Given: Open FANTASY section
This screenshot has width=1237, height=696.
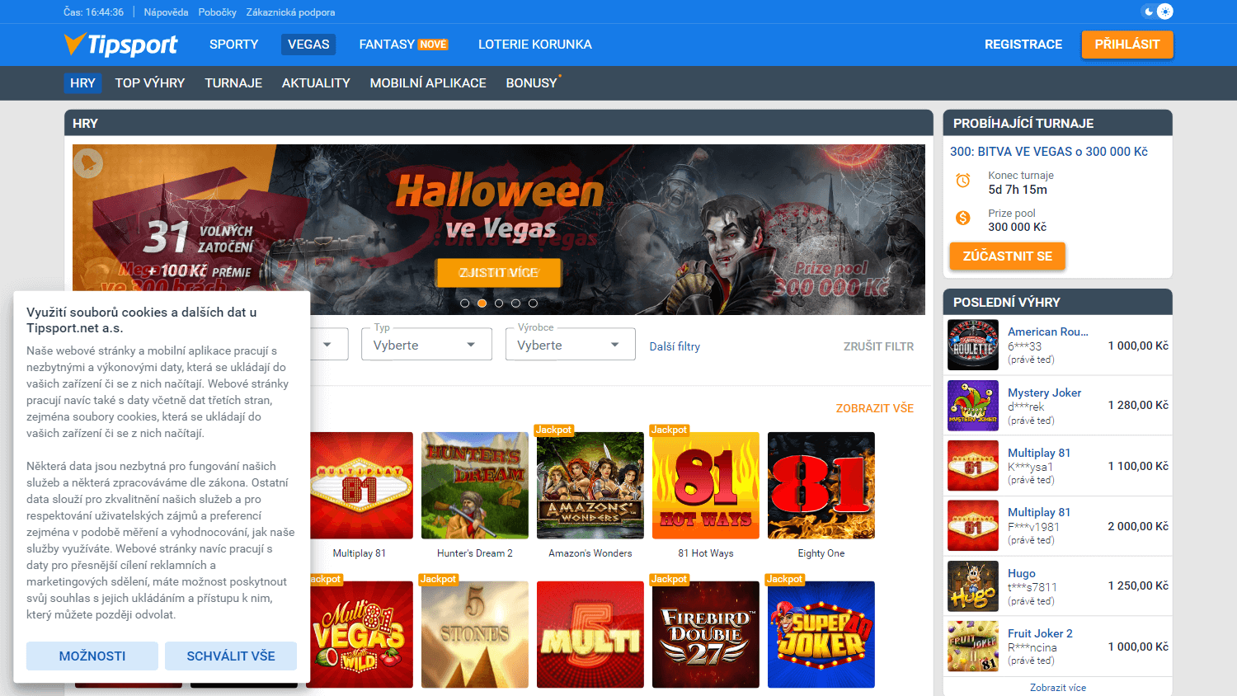Looking at the screenshot, I should coord(387,45).
